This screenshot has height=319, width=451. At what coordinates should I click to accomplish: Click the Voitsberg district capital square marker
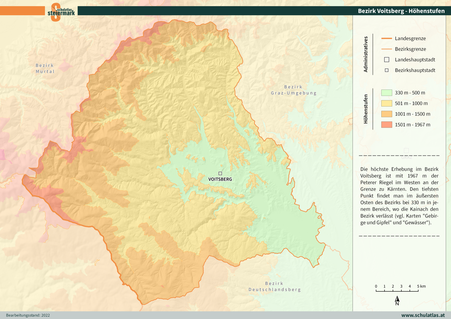[x=220, y=173]
